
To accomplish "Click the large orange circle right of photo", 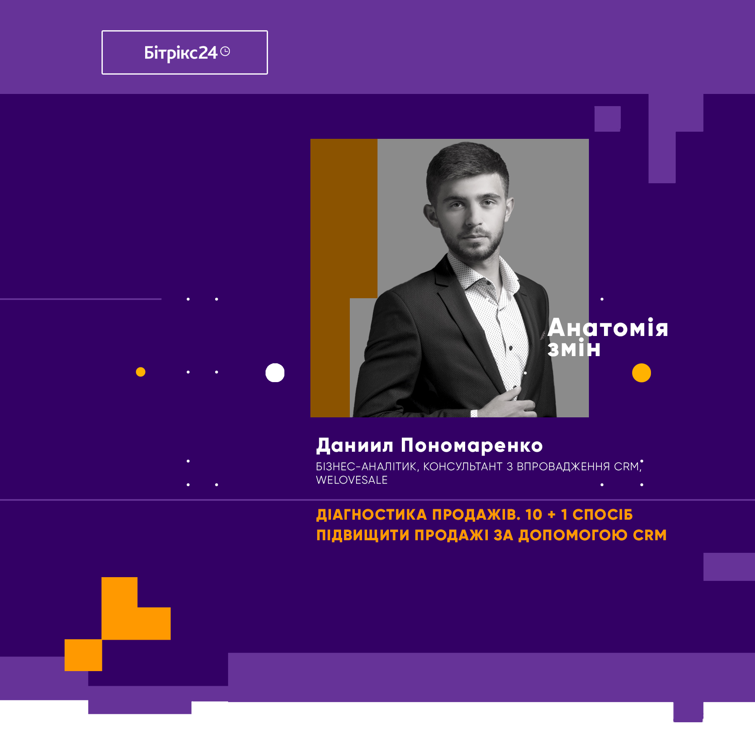I will pyautogui.click(x=641, y=372).
